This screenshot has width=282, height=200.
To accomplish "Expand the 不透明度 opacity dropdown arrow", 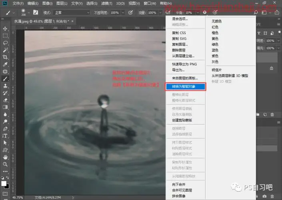I will coord(123,12).
